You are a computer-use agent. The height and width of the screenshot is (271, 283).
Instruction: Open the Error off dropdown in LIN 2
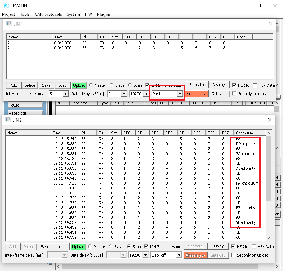(179, 255)
